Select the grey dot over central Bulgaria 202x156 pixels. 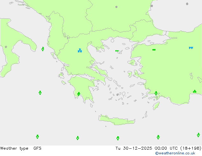coord(116,7)
